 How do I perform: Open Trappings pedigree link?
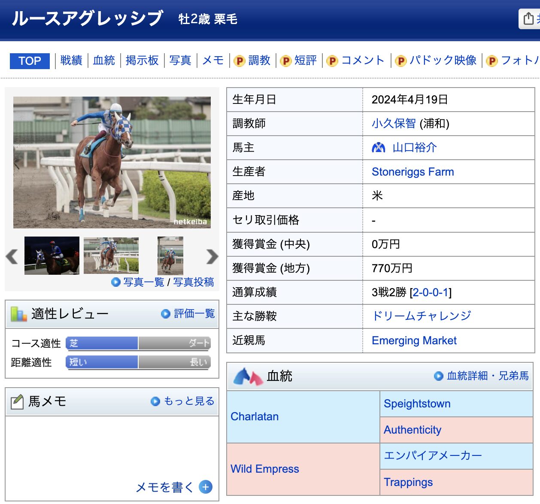(x=408, y=482)
